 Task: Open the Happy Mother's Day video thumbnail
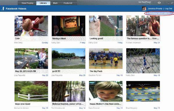[x=106, y=91]
